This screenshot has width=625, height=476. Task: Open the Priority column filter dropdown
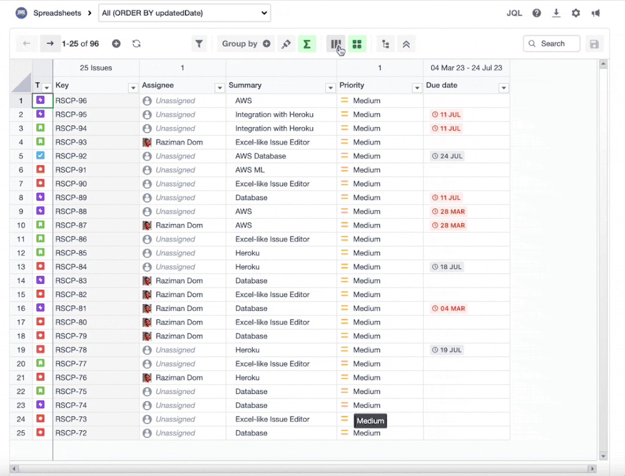pyautogui.click(x=417, y=88)
